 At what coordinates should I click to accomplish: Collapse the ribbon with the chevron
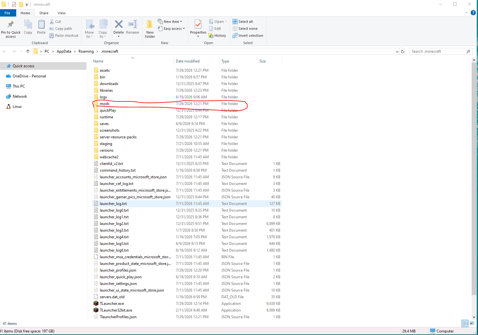tap(466, 13)
